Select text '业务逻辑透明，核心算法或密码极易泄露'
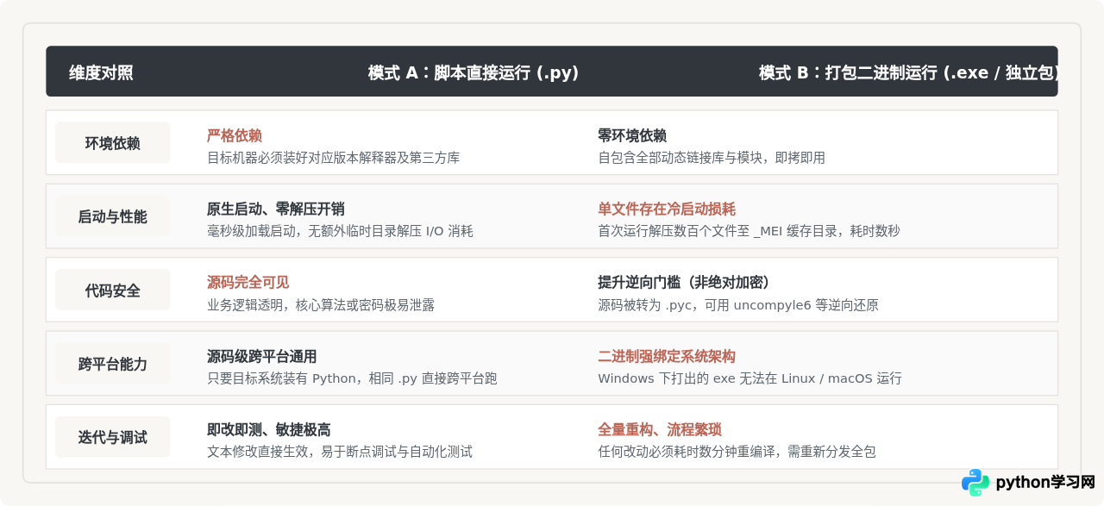1104x506 pixels. 321,305
